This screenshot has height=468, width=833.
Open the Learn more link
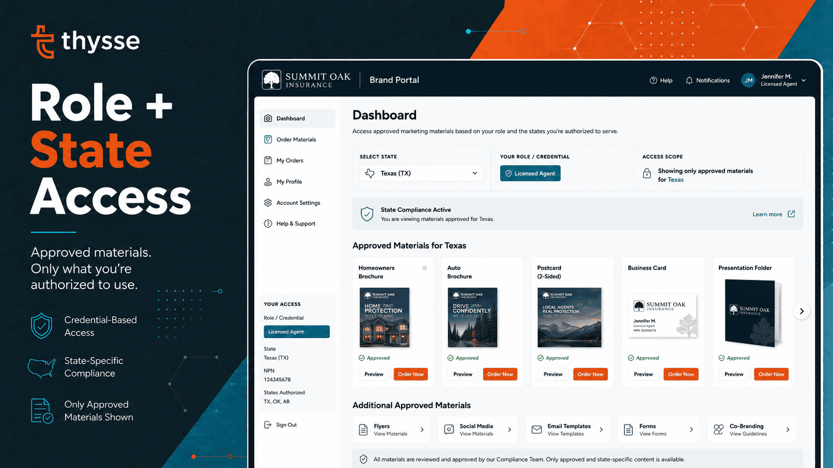(767, 214)
